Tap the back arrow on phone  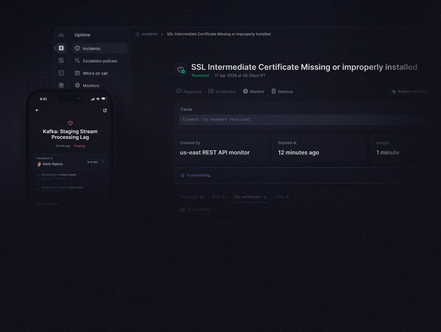coord(37,110)
